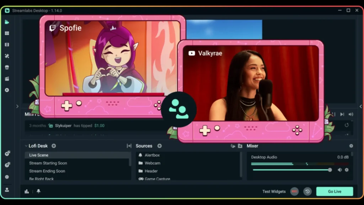Open the audio sources icon in the Sources header

(233, 146)
